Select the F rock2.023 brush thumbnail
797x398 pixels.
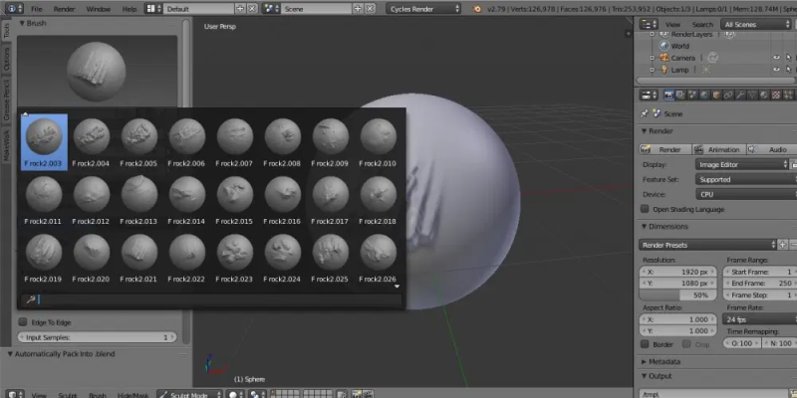tap(235, 259)
